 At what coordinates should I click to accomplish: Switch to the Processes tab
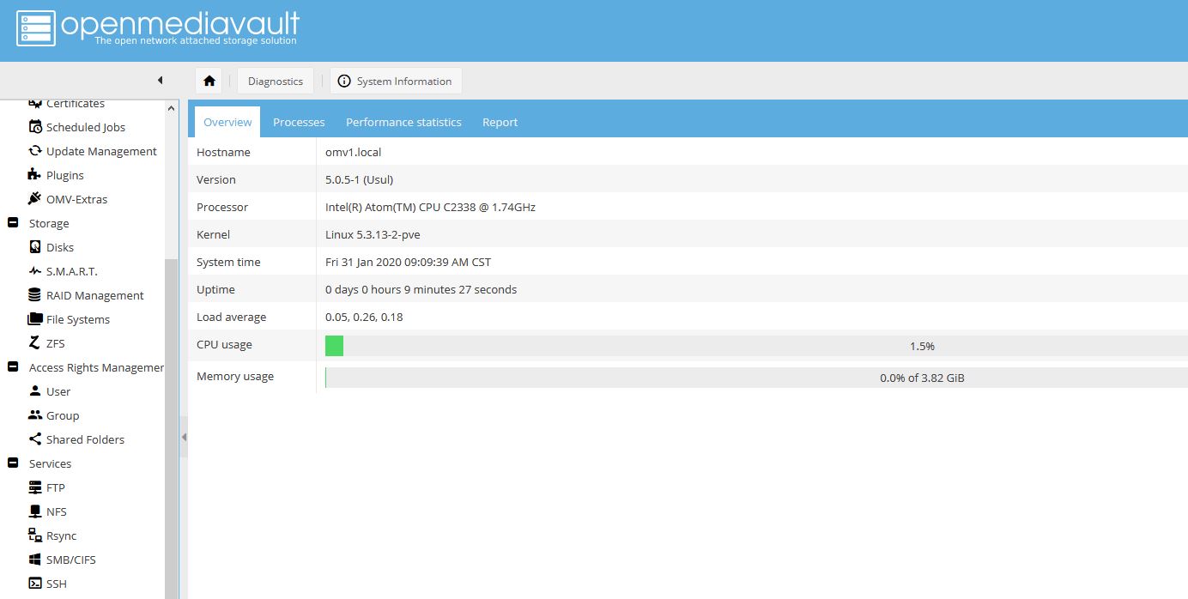299,122
